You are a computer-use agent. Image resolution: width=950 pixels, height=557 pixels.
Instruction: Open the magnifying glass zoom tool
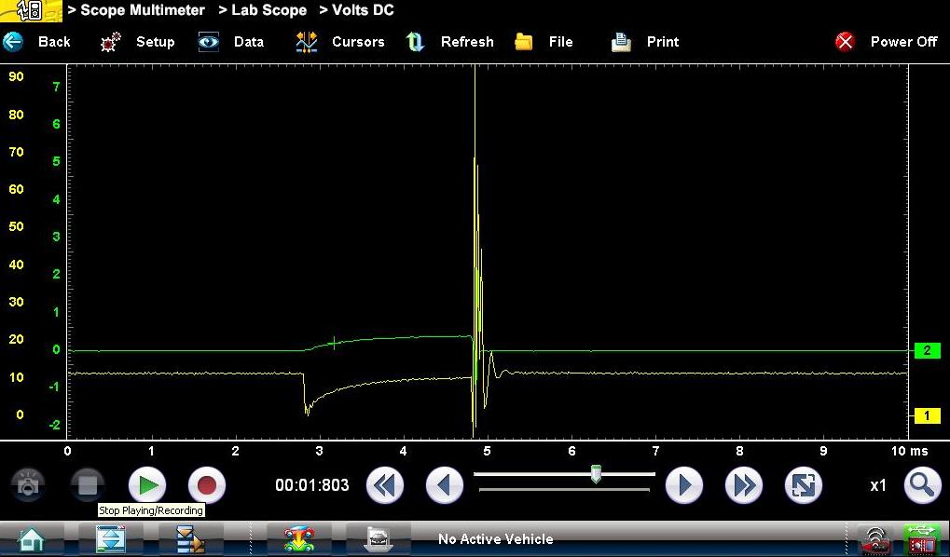pos(921,485)
